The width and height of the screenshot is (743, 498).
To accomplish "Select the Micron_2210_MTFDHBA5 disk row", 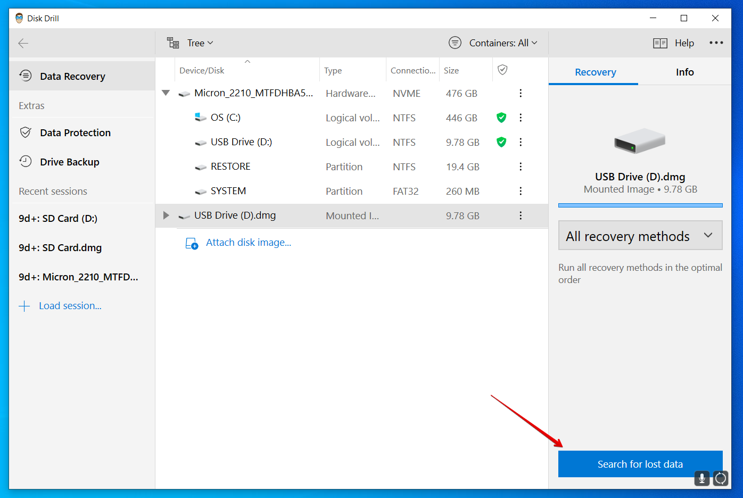I will tap(352, 93).
